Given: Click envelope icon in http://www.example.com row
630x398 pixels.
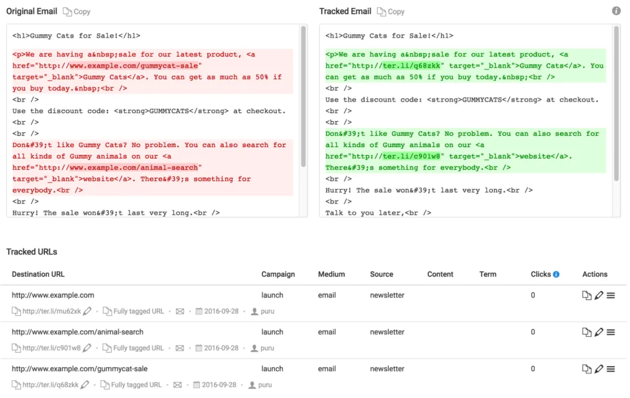Looking at the screenshot, I should [x=180, y=311].
